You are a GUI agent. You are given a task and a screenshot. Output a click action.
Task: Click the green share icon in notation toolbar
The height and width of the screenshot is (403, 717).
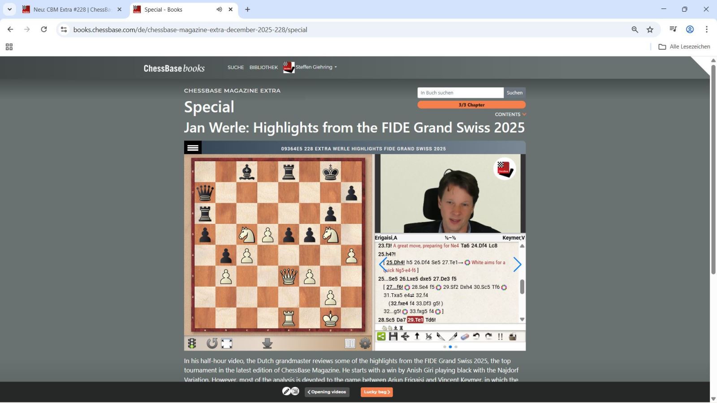(x=381, y=336)
